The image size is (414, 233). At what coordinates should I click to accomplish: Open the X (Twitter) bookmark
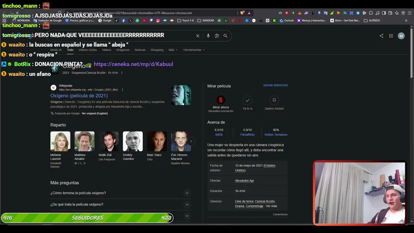pos(130,20)
